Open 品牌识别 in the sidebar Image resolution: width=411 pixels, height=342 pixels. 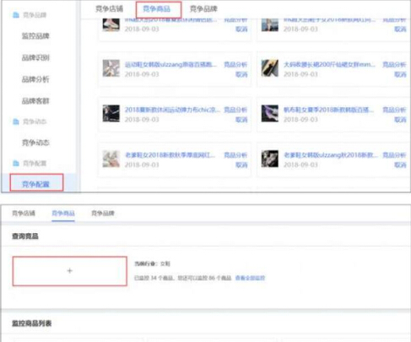pos(35,57)
